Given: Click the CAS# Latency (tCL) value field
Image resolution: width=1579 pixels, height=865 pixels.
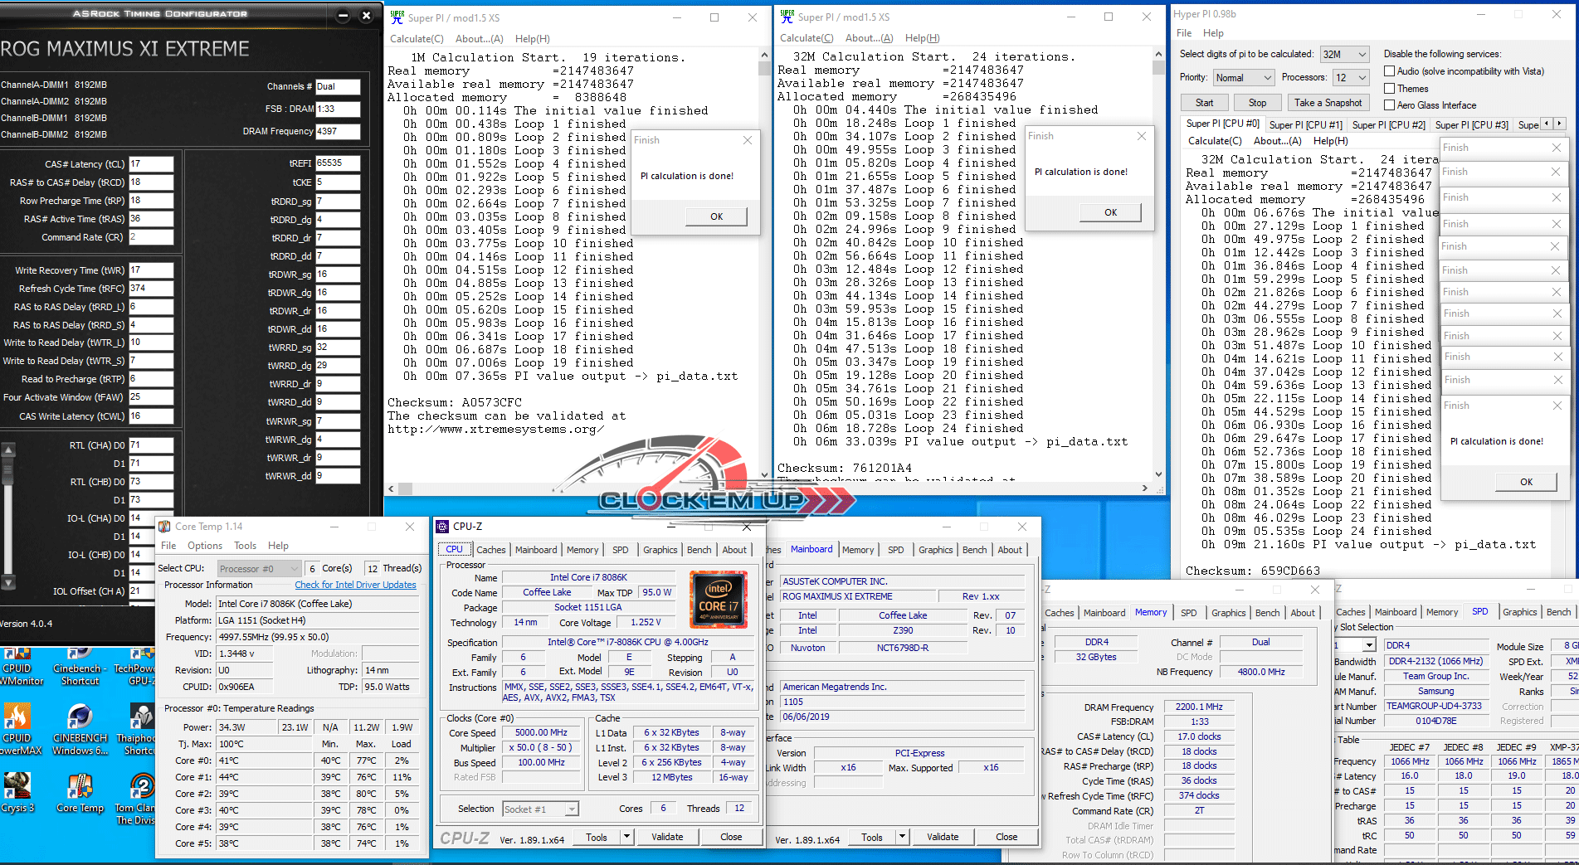Looking at the screenshot, I should pyautogui.click(x=151, y=164).
